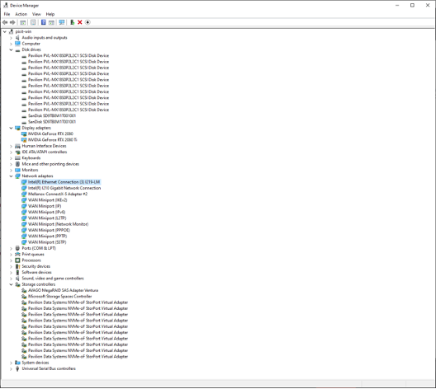Collapse the Storage controllers category
436x389 pixels.
click(11, 284)
